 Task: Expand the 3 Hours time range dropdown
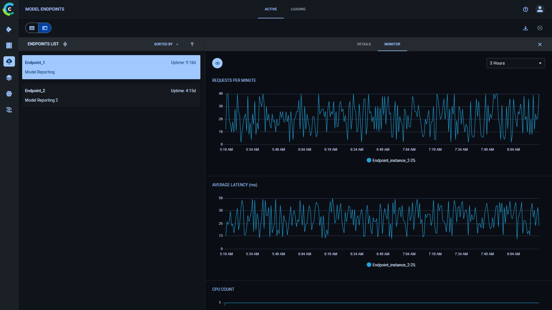(515, 63)
